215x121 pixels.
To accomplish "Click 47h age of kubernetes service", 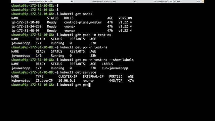I will (x=131, y=81).
